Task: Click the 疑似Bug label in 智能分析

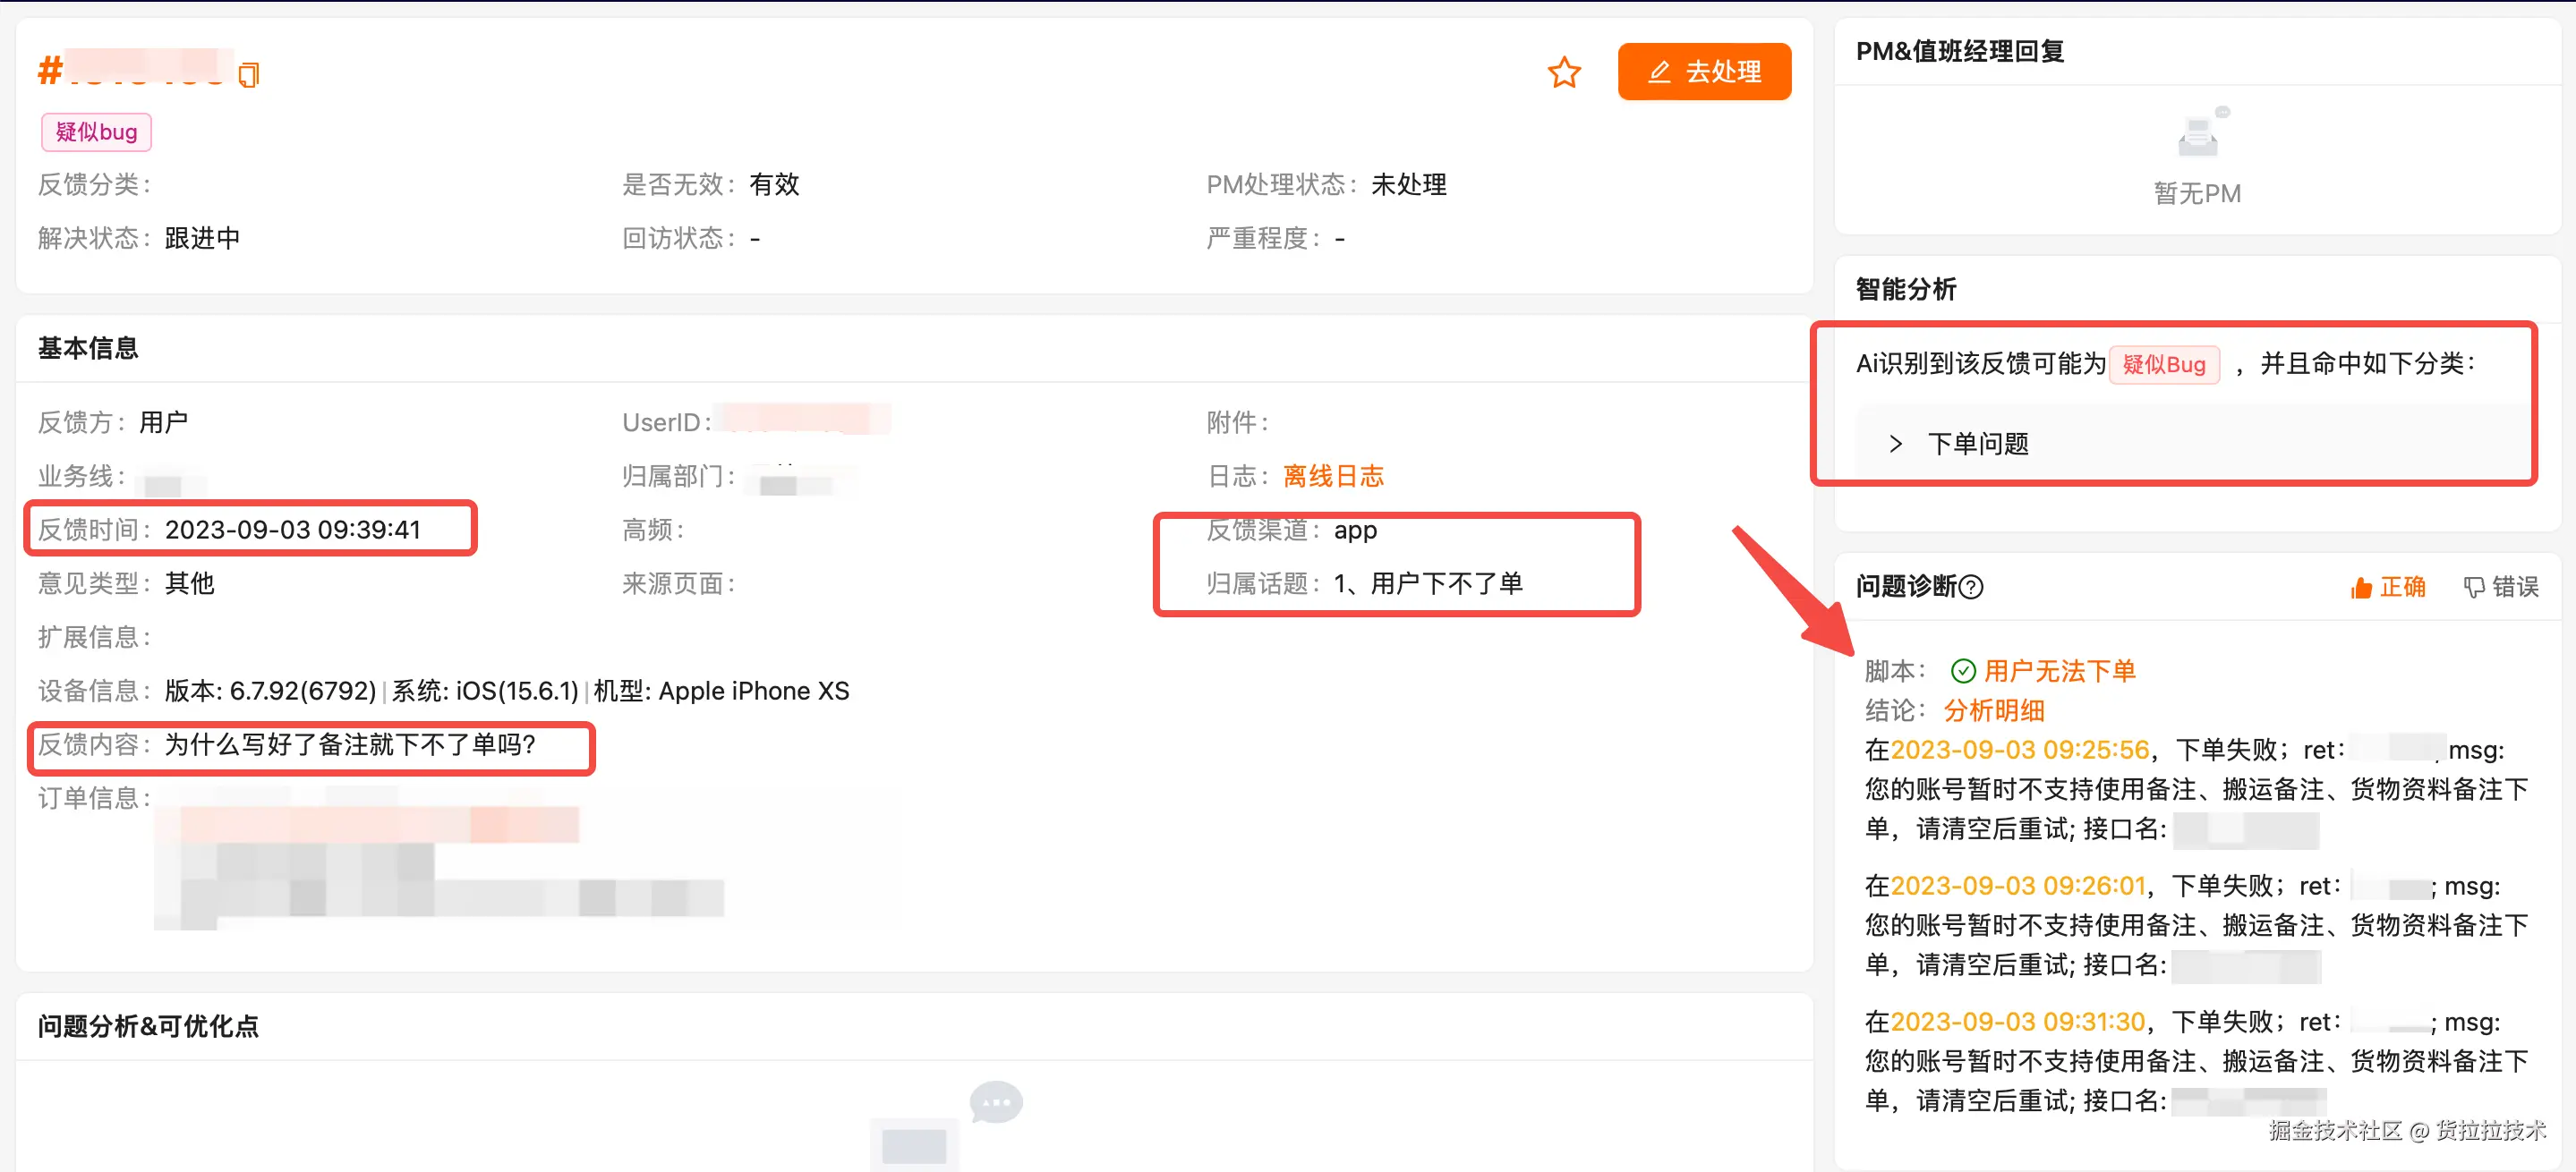Action: click(x=2163, y=365)
